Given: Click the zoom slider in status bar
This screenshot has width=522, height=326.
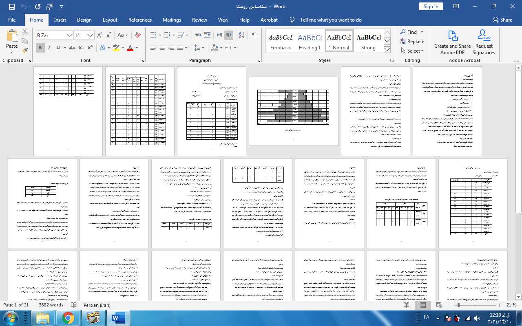Looking at the screenshot, I should tap(458, 305).
